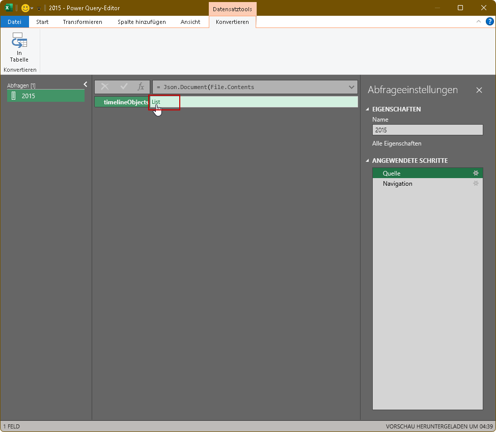Drill into the List value link

coord(156,102)
